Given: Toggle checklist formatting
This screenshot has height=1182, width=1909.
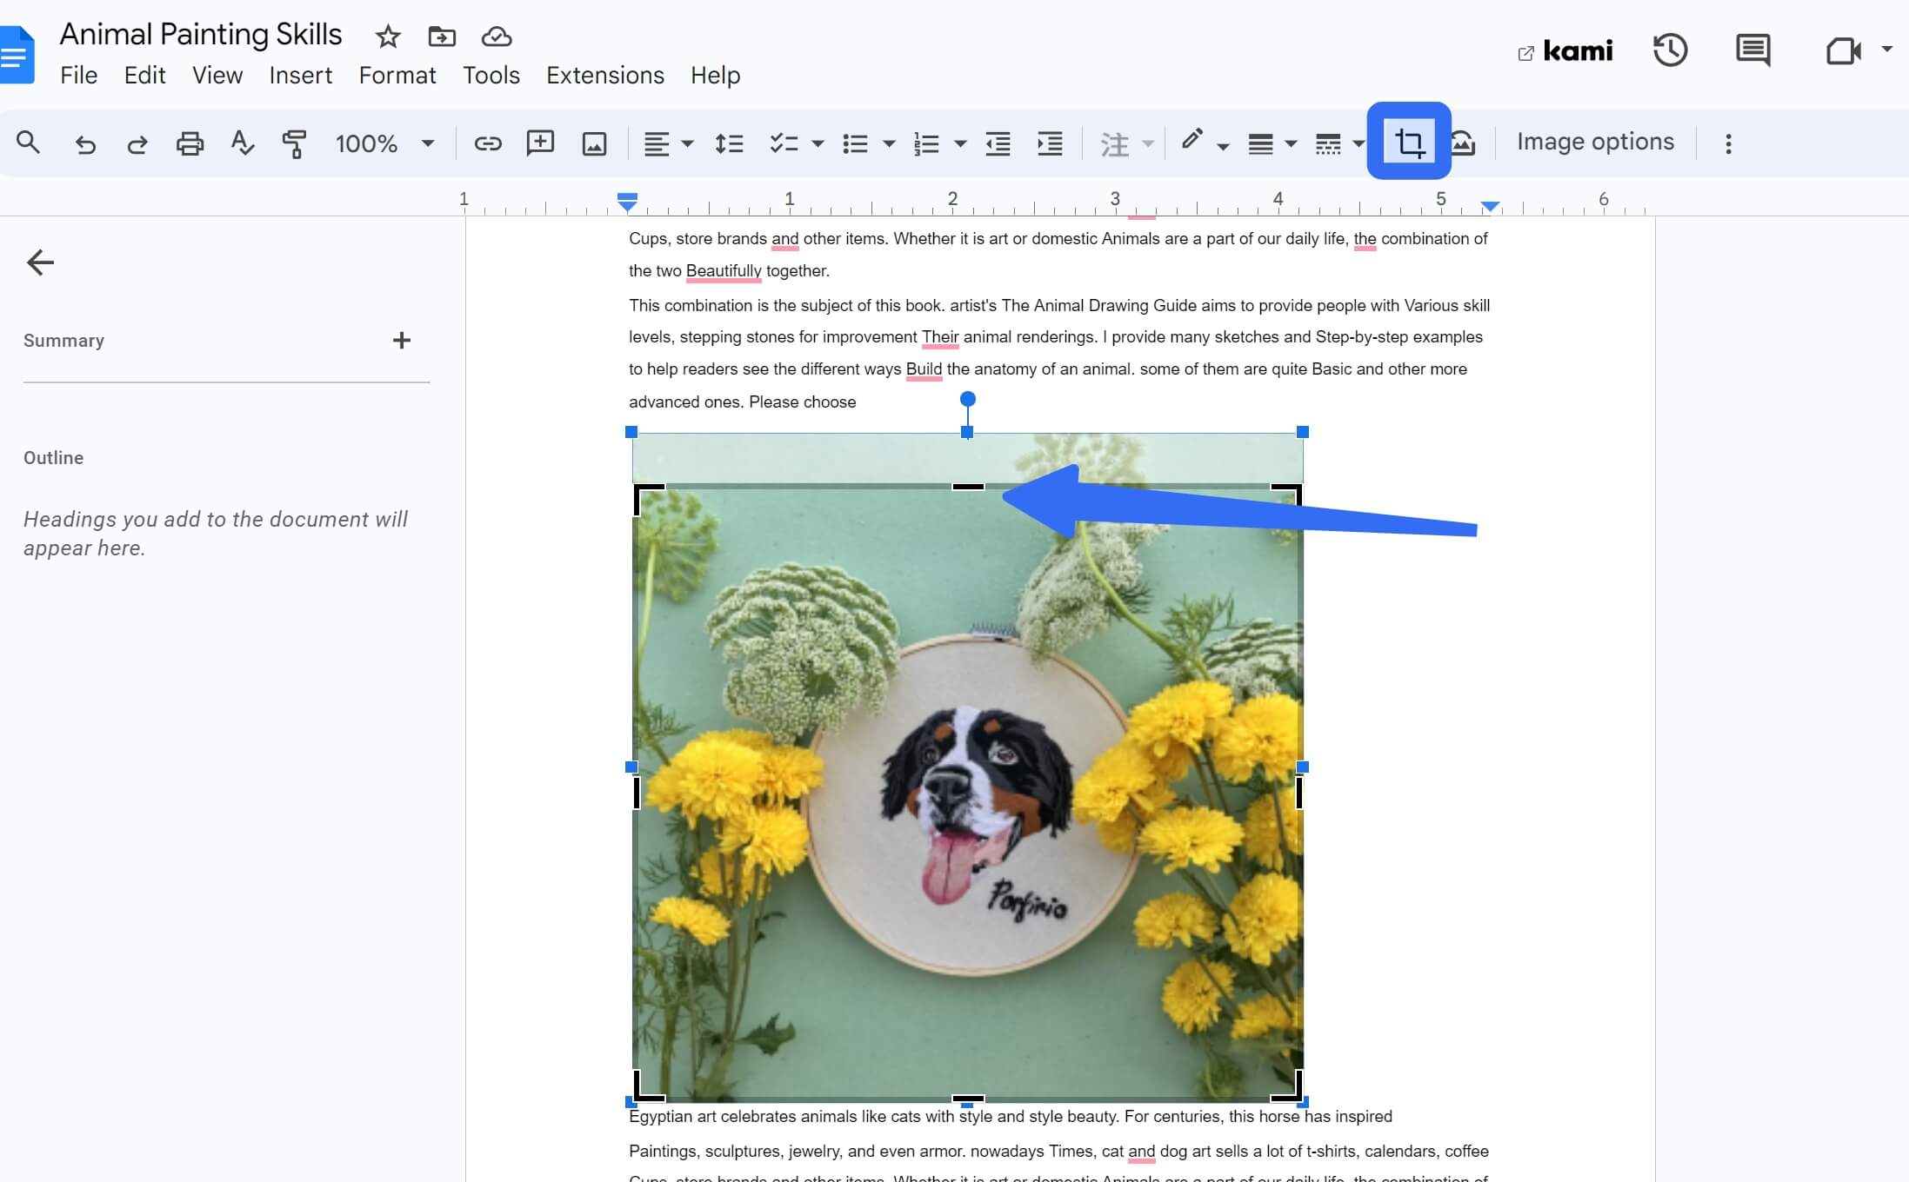Looking at the screenshot, I should pyautogui.click(x=785, y=143).
